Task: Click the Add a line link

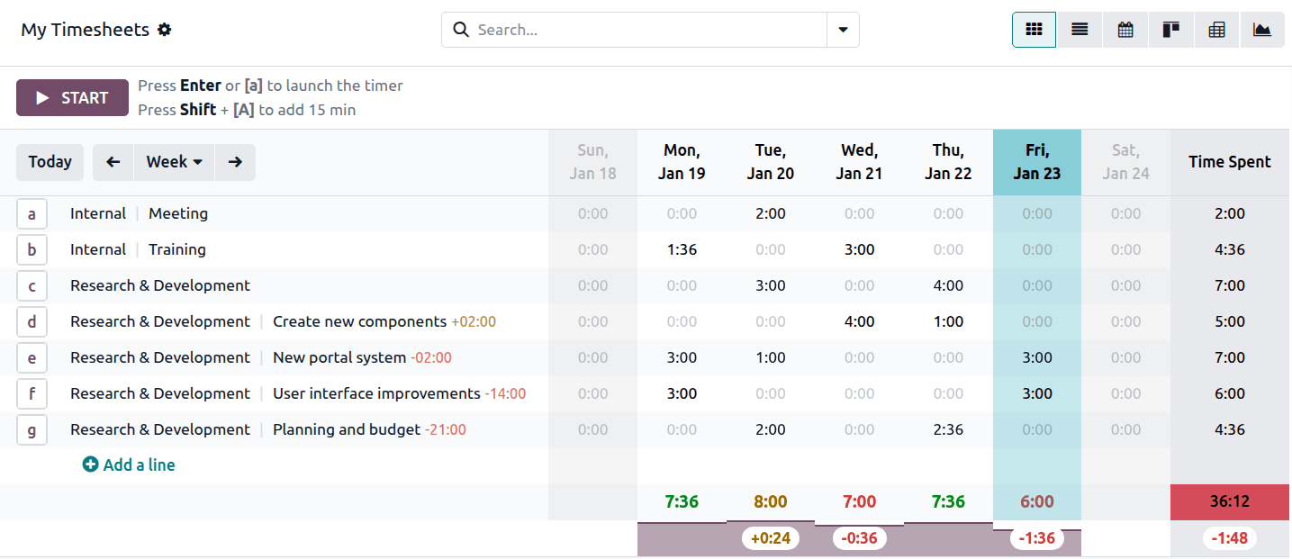Action: 138,464
